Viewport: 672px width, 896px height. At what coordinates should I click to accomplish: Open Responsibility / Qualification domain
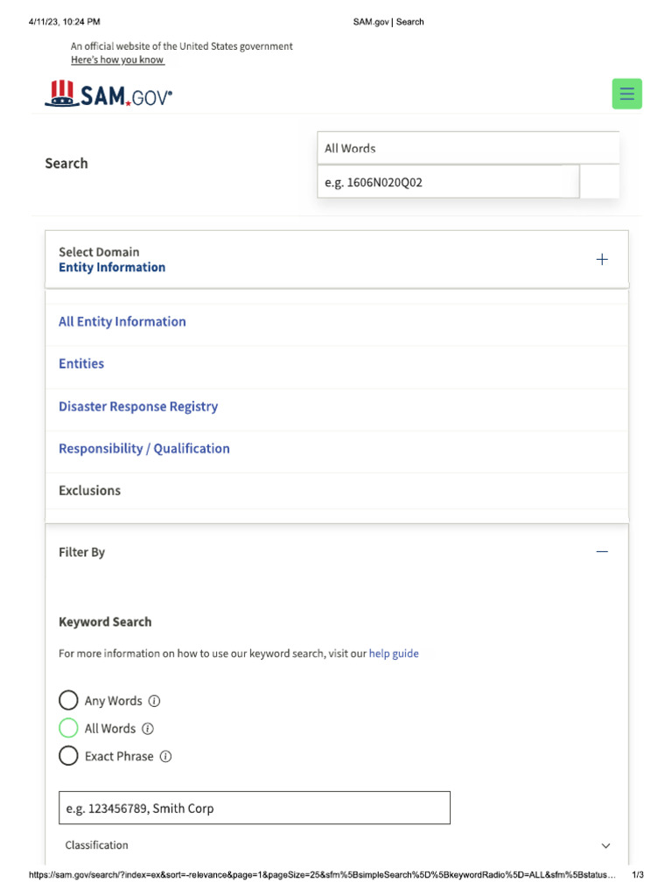144,449
